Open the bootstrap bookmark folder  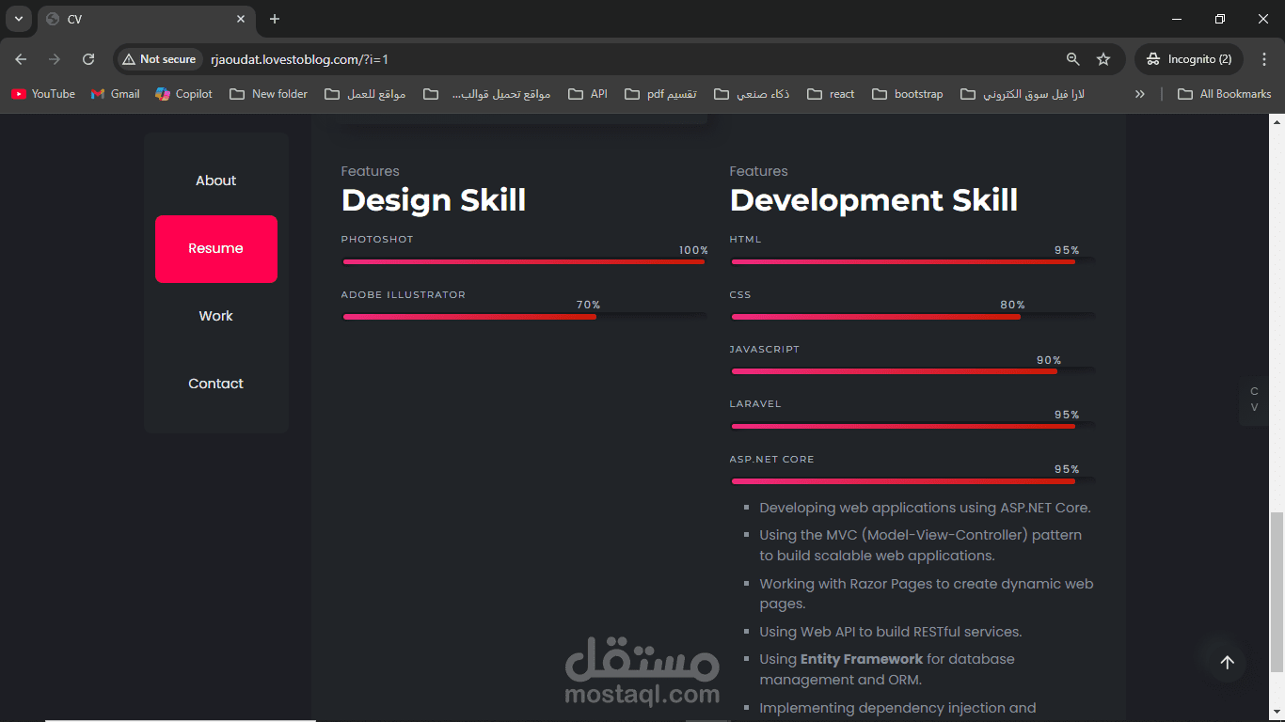pyautogui.click(x=908, y=94)
